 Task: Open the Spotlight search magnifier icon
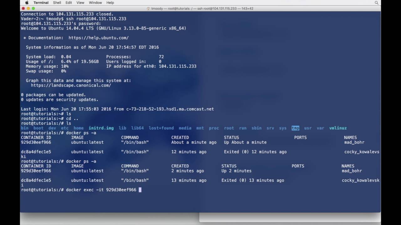tap(377, 2)
